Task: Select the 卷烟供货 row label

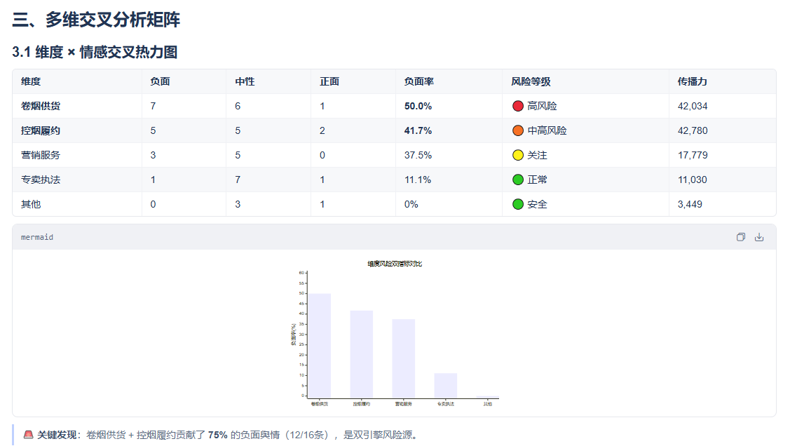Action: (41, 106)
